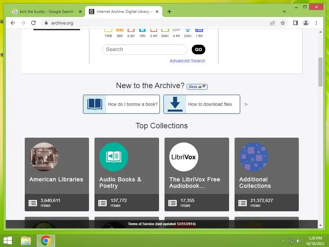Click the LibriVox logo circle

pyautogui.click(x=183, y=157)
